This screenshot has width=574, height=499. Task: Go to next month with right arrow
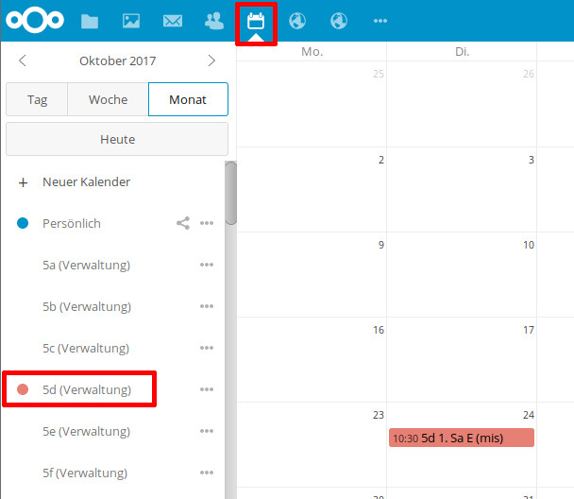coord(211,60)
